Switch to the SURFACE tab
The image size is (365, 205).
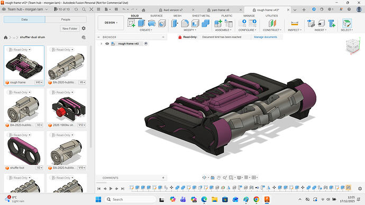tap(156, 16)
